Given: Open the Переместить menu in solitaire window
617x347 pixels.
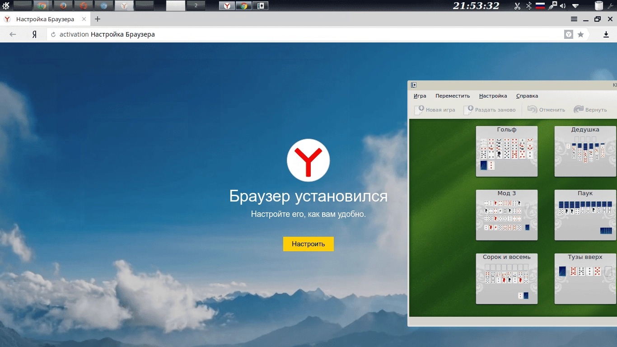Looking at the screenshot, I should (453, 96).
